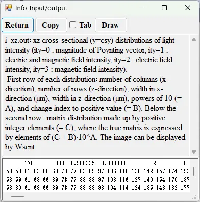This screenshot has width=200, height=202.
Task: Click the value 60 in third data row
Action: click(x=18, y=188)
